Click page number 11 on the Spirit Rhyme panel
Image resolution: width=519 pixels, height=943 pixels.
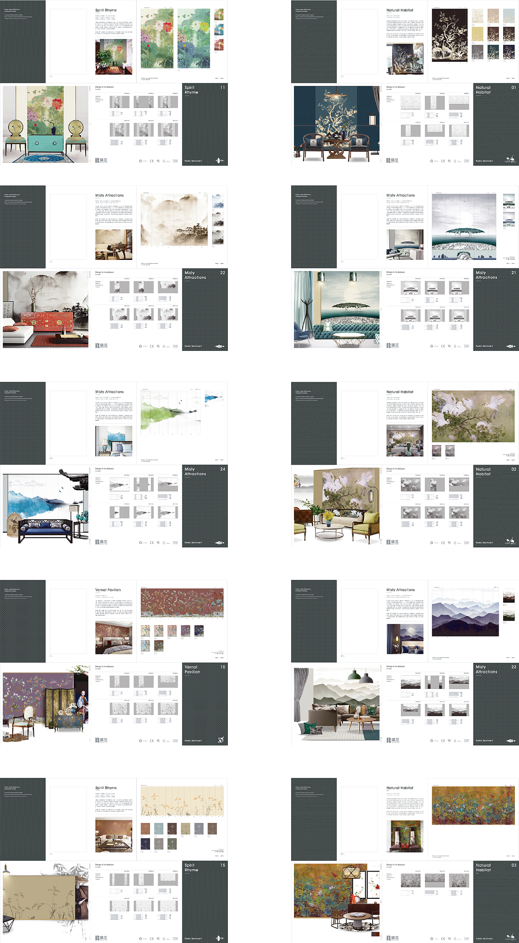click(x=223, y=87)
